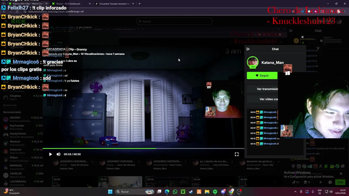The image size is (349, 196).
Task: Expand the hidden system tray icons
Action: click(x=295, y=192)
